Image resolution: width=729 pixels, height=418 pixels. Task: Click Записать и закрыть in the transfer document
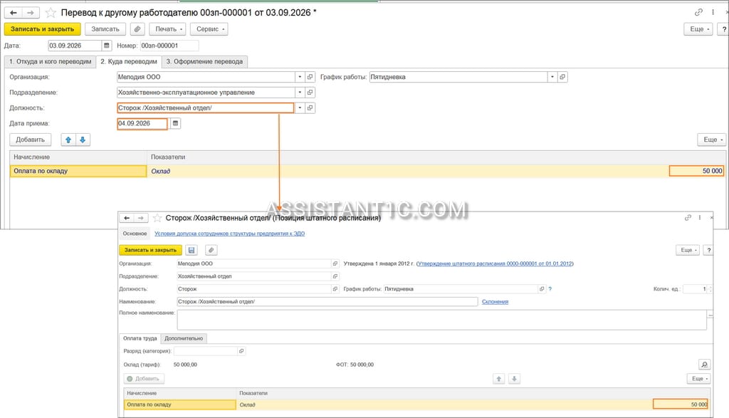click(42, 29)
